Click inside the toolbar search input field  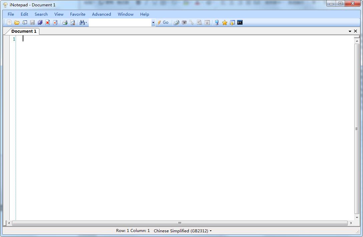pyautogui.click(x=120, y=23)
